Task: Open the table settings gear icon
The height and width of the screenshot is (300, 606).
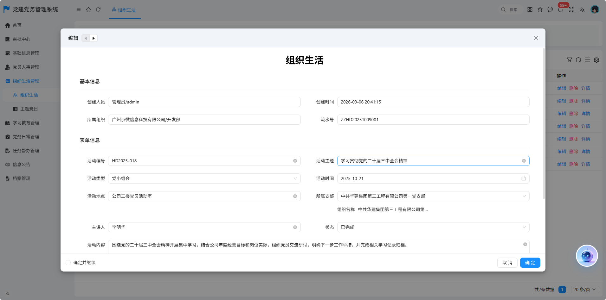Action: tap(596, 60)
